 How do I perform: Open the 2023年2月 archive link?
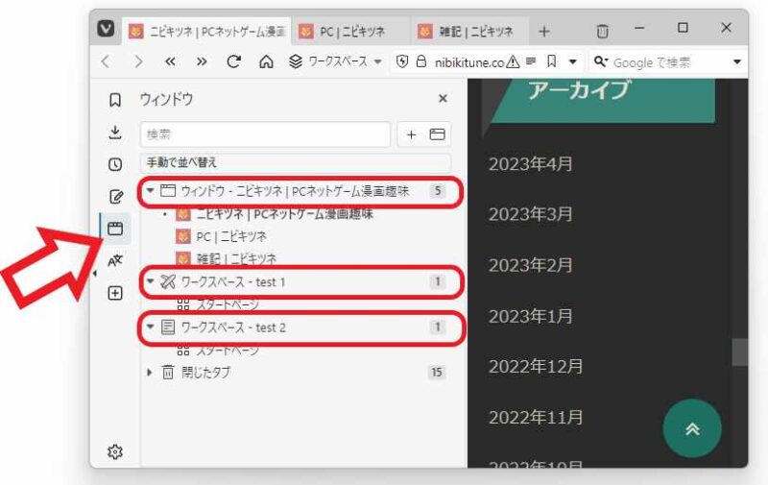point(531,265)
